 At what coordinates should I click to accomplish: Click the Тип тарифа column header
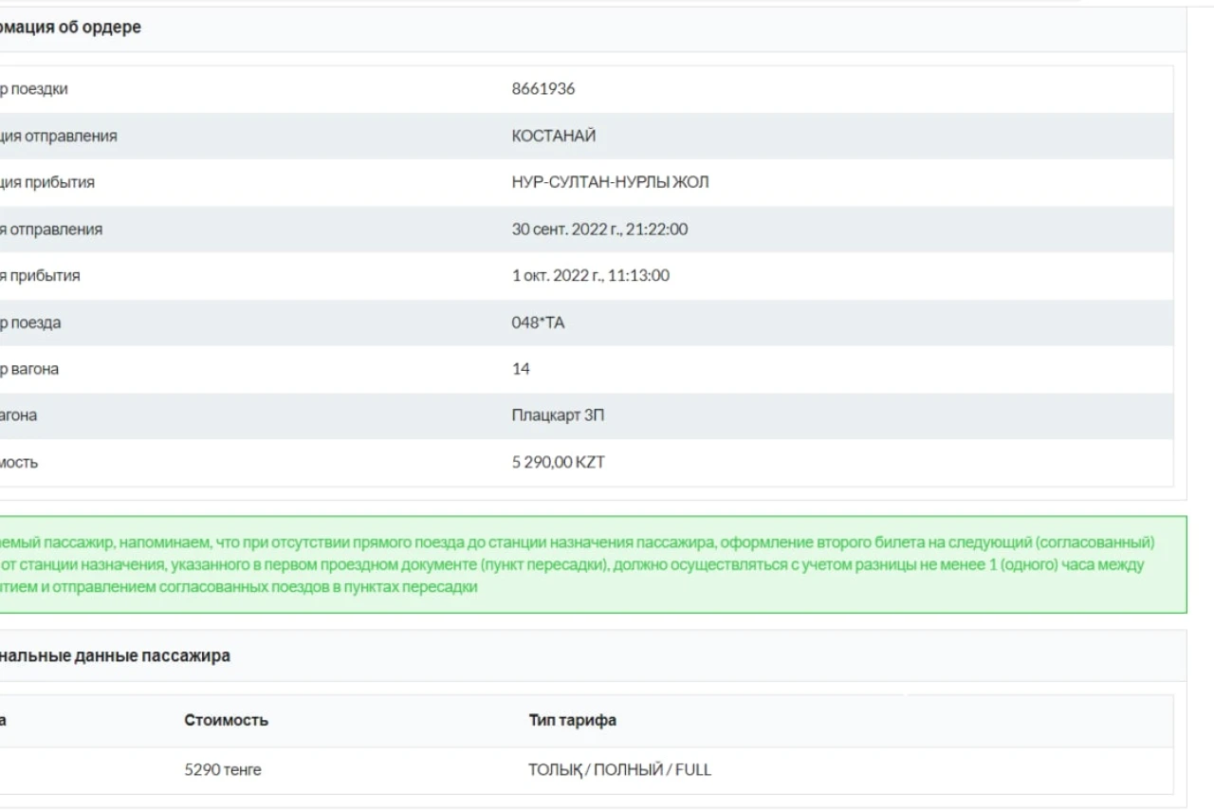pos(572,720)
